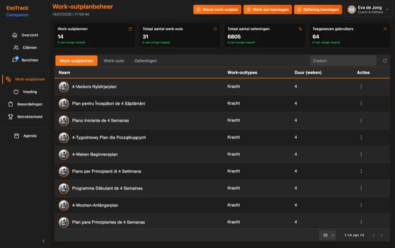Viewport: 395px width, 248px height.
Task: Click Oefening toevoegen button
Action: [x=318, y=10]
